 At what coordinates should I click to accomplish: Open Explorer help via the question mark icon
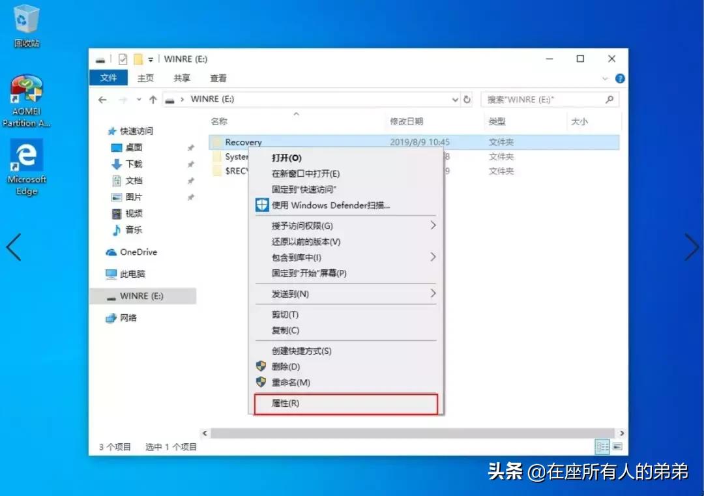[619, 78]
